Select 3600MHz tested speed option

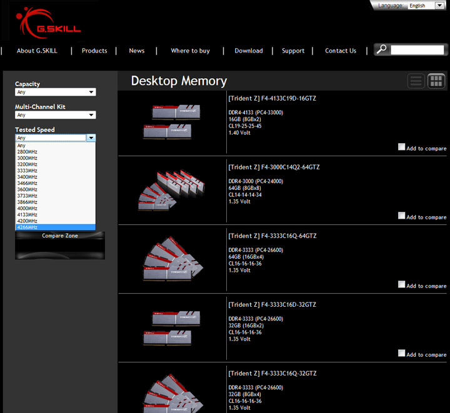point(56,189)
